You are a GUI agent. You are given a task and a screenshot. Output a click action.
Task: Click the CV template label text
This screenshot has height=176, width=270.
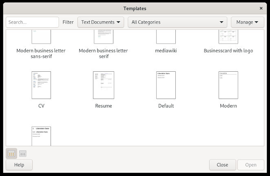point(41,106)
